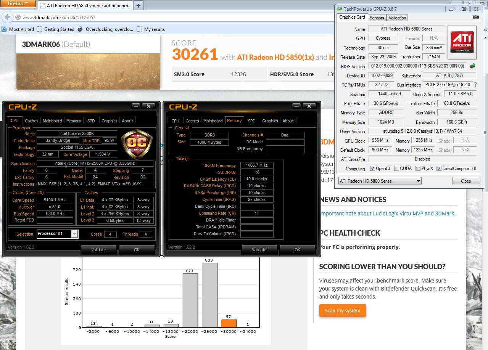Open CPU tab in right CPU-Z window
The image size is (488, 350).
(x=176, y=121)
